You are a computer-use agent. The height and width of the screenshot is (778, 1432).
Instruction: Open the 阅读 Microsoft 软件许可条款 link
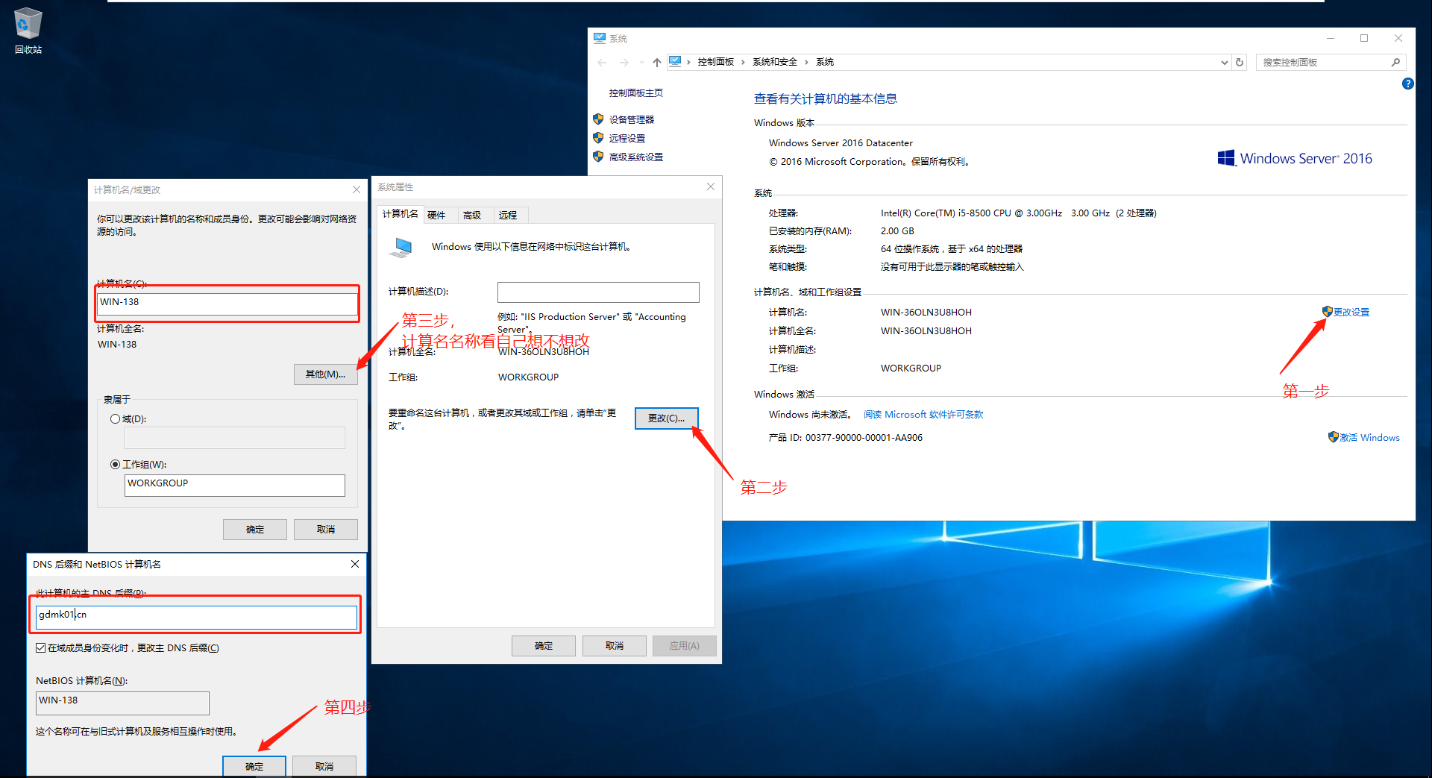[923, 414]
